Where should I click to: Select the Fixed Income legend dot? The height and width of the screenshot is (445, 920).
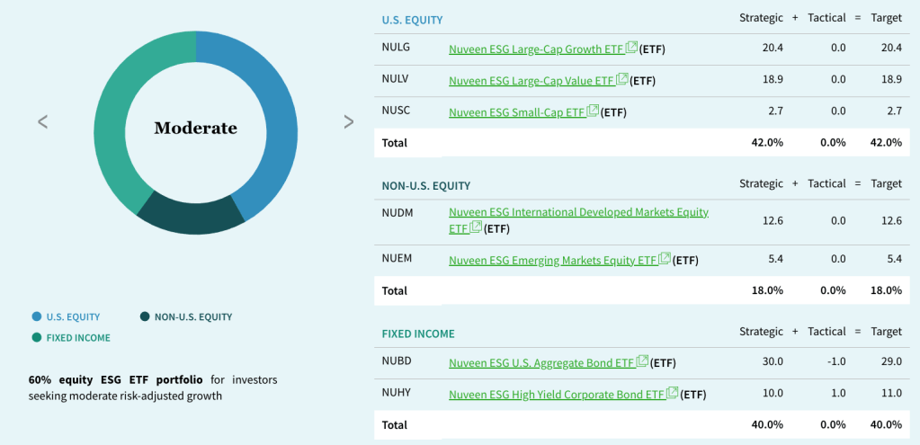pyautogui.click(x=36, y=338)
